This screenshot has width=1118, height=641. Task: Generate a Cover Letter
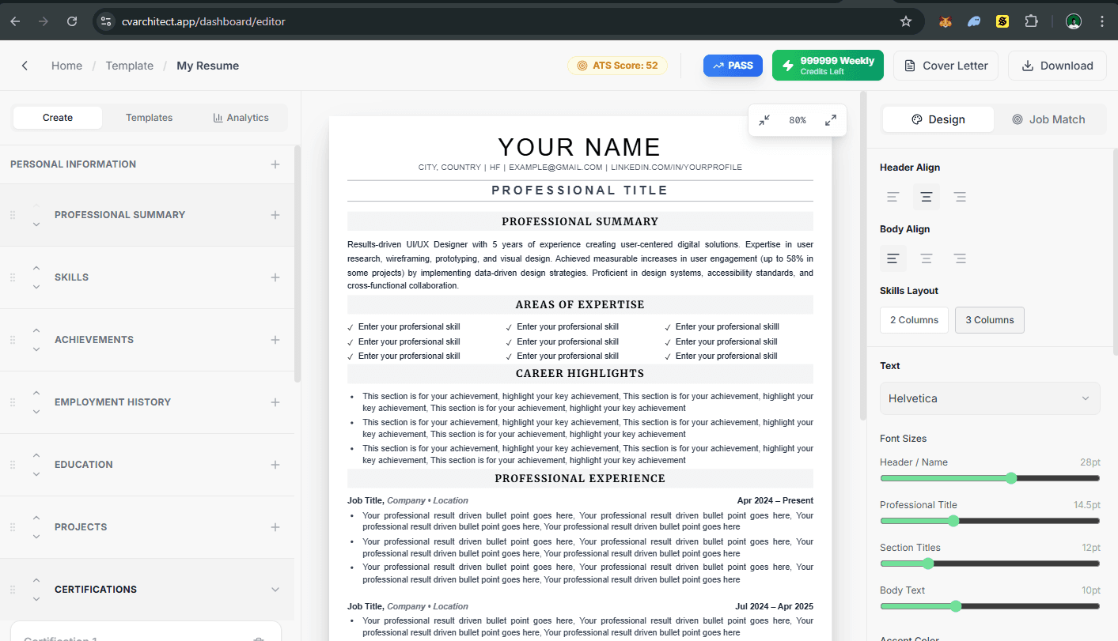point(946,65)
